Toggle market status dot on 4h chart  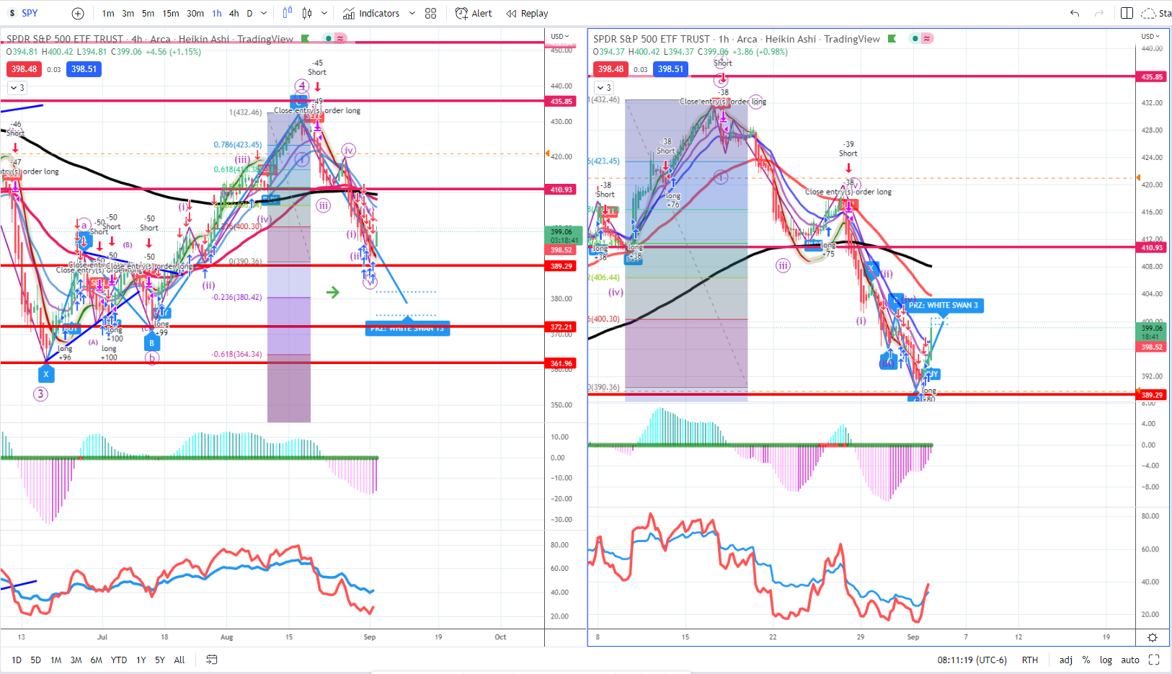pyautogui.click(x=329, y=38)
